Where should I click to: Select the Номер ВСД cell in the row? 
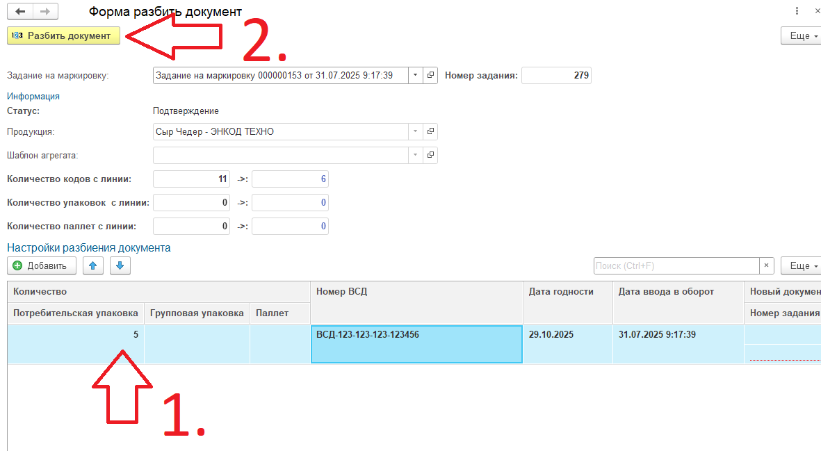click(416, 344)
